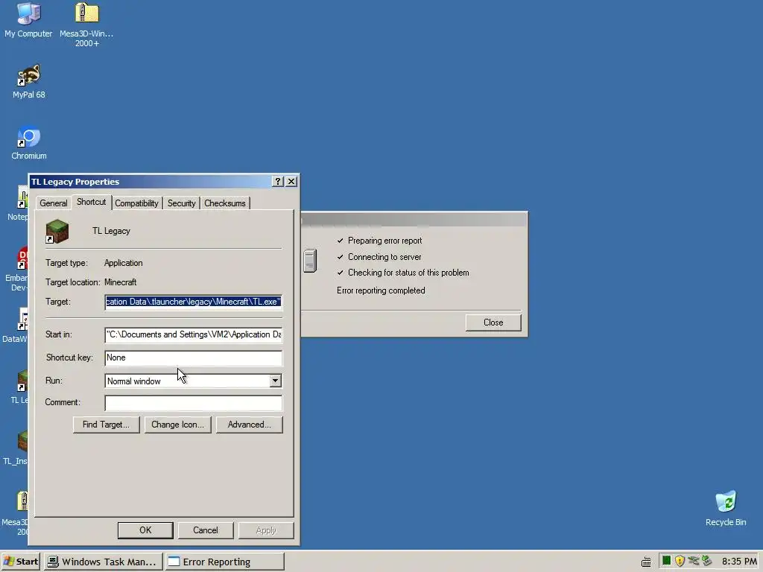Close the TL Legacy Properties window
This screenshot has height=572, width=763.
click(291, 182)
